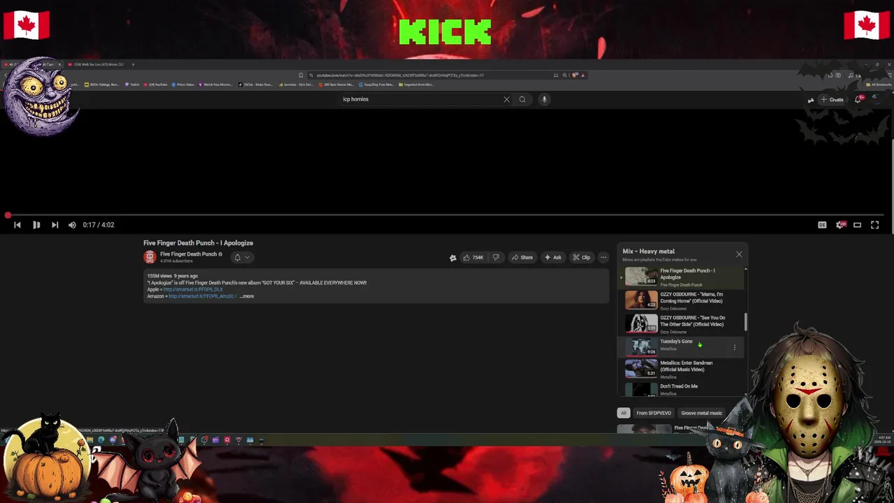Open Five Finger Death Punch channel avatar
Image resolution: width=894 pixels, height=503 pixels.
pos(149,257)
